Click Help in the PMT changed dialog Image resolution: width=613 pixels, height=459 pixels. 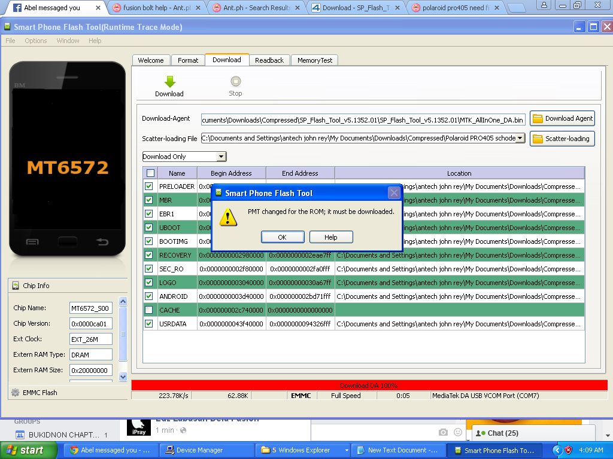click(x=330, y=237)
